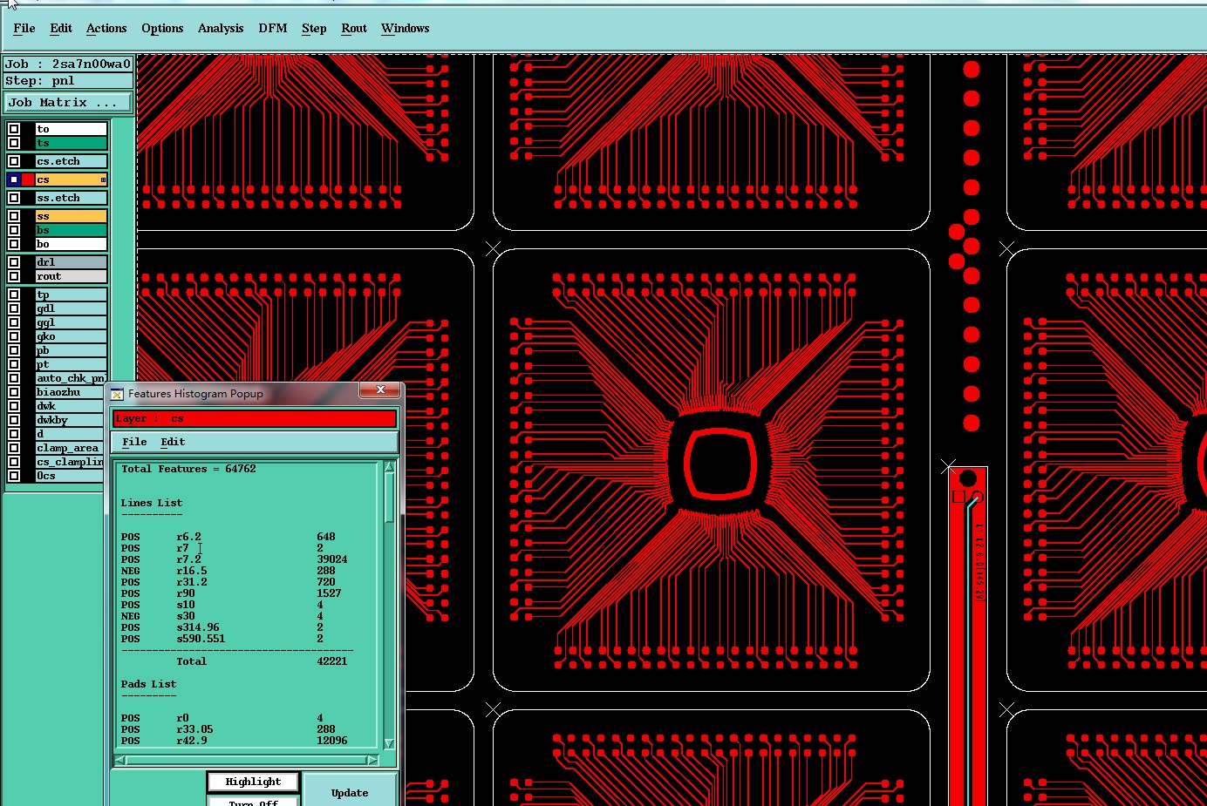1207x806 pixels.
Task: Click the r31.2 histogram row
Action: pyautogui.click(x=228, y=582)
